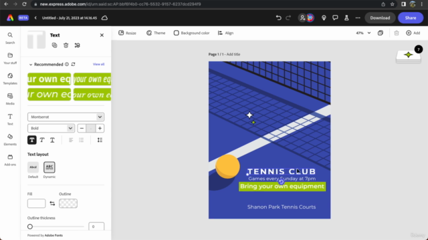Open the Search panel in the left sidebar
This screenshot has height=240, width=428.
tap(10, 38)
